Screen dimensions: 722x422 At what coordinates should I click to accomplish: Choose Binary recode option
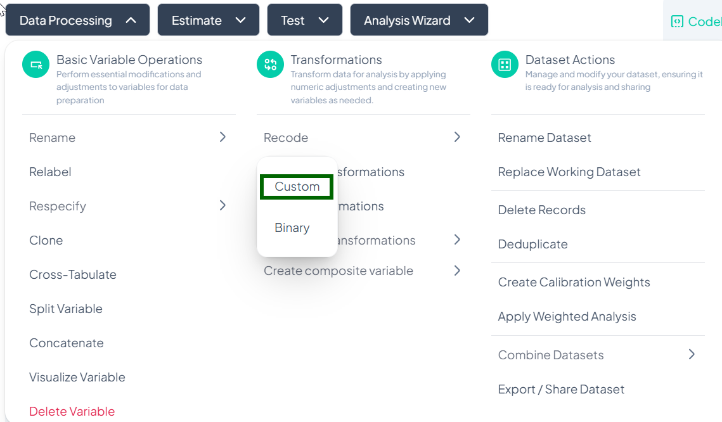click(x=292, y=228)
